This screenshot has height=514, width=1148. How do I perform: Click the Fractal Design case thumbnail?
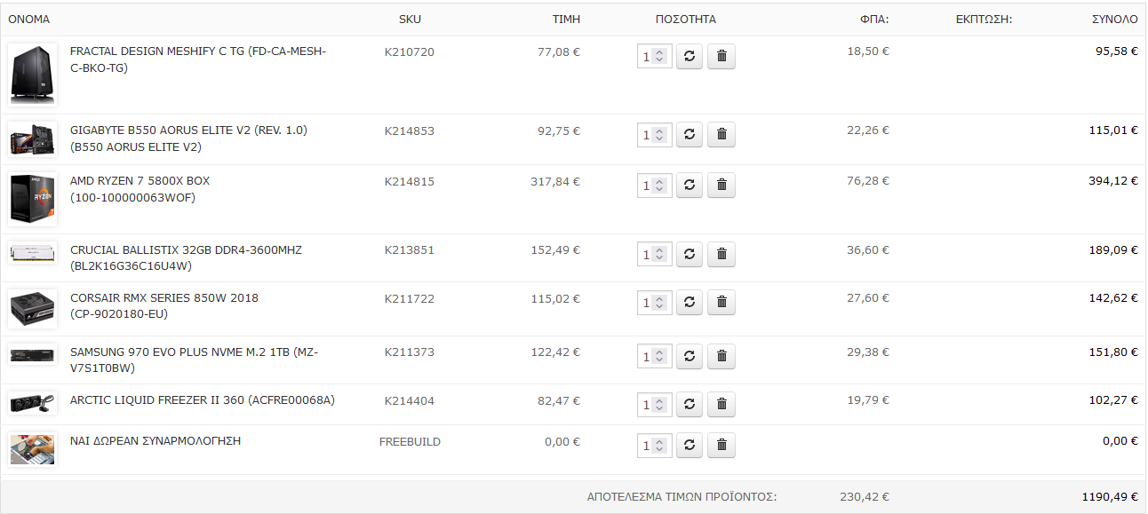pyautogui.click(x=33, y=74)
